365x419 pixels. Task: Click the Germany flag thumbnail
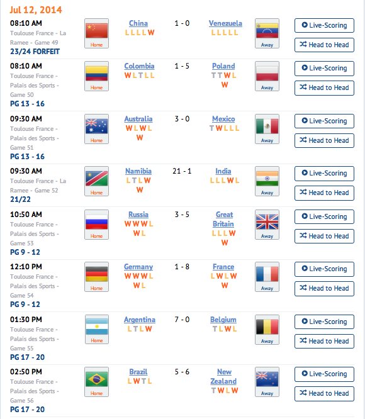96,277
